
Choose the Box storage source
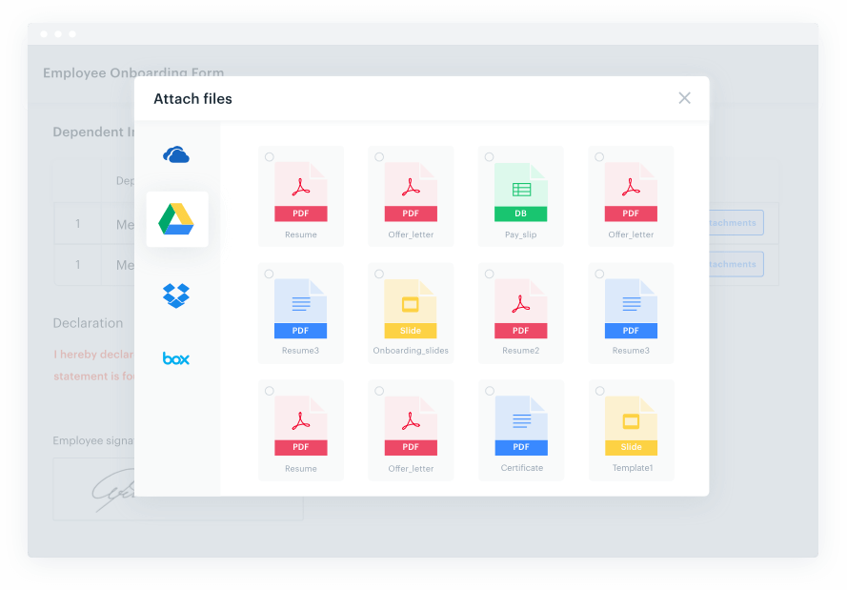[176, 358]
